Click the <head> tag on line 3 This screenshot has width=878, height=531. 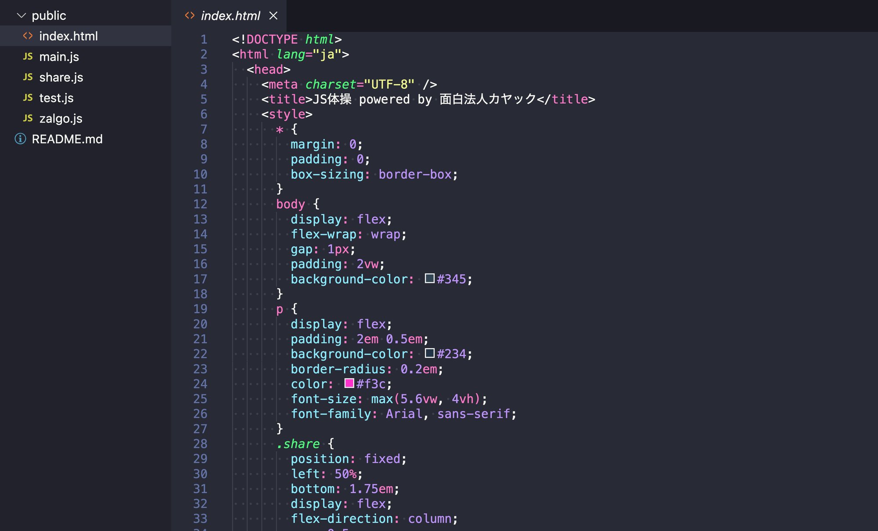point(269,69)
